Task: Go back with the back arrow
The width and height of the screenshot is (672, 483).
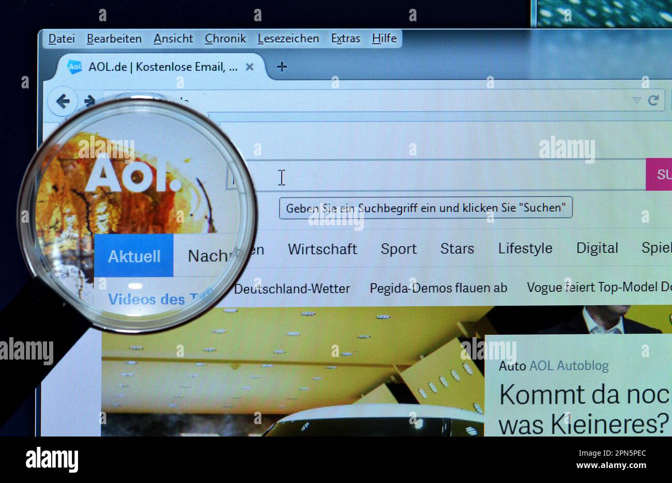Action: pos(63,101)
